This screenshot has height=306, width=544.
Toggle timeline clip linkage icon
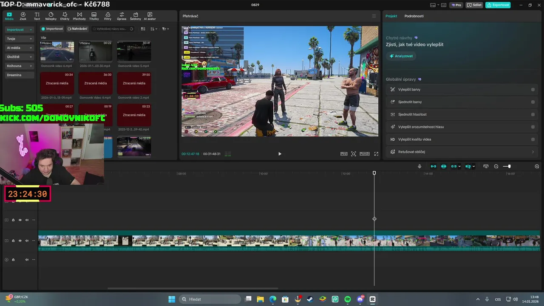pyautogui.click(x=454, y=166)
